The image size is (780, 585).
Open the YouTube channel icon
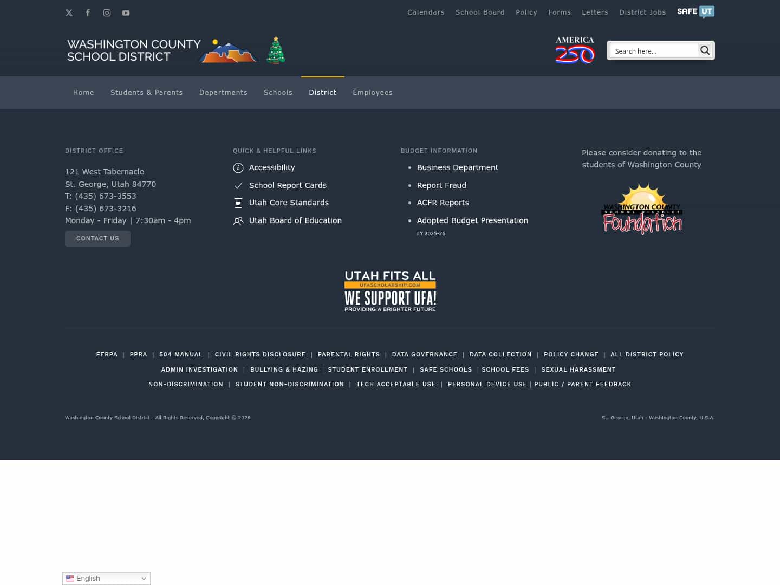[x=126, y=12]
